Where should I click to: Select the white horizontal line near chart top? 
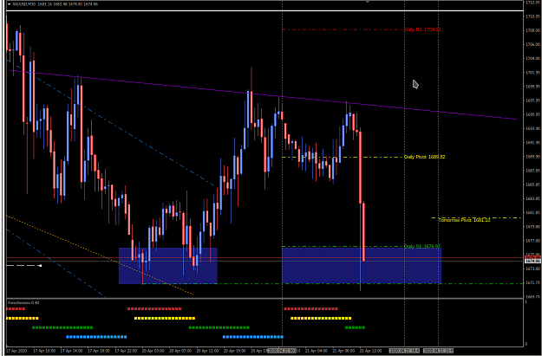point(264,10)
